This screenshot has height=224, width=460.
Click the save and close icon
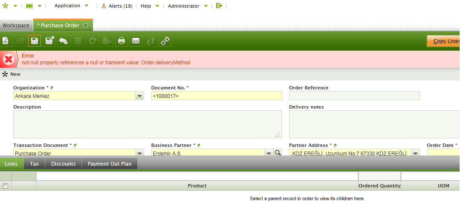click(x=49, y=41)
